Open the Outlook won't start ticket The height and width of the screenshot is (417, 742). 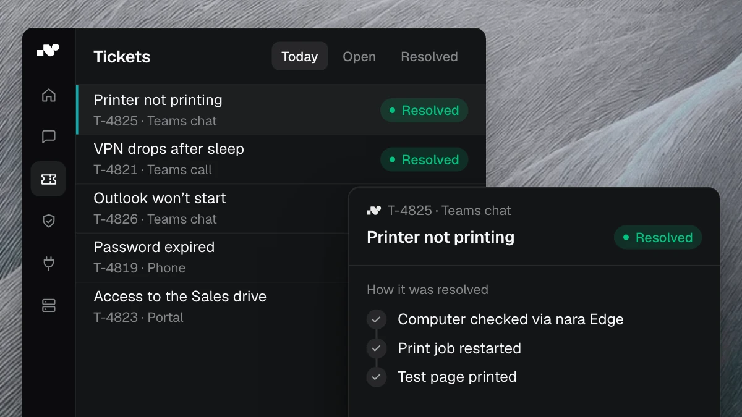(x=212, y=209)
